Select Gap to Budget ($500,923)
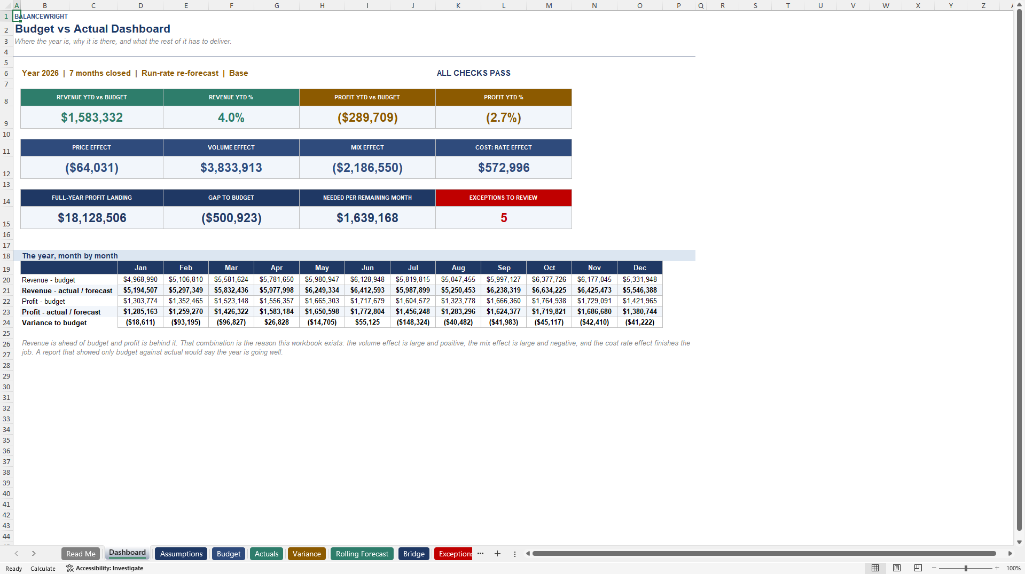Screen dimensions: 1025x574 pos(231,218)
